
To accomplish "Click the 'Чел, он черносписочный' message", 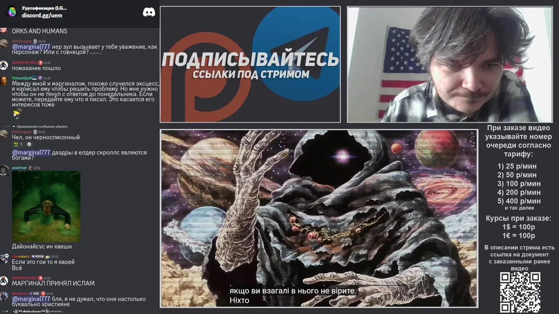I will pos(46,137).
